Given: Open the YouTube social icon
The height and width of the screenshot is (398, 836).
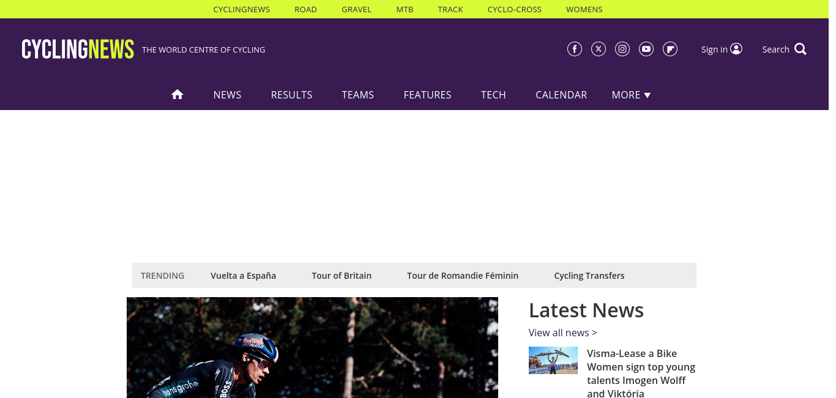Looking at the screenshot, I should pos(646,50).
